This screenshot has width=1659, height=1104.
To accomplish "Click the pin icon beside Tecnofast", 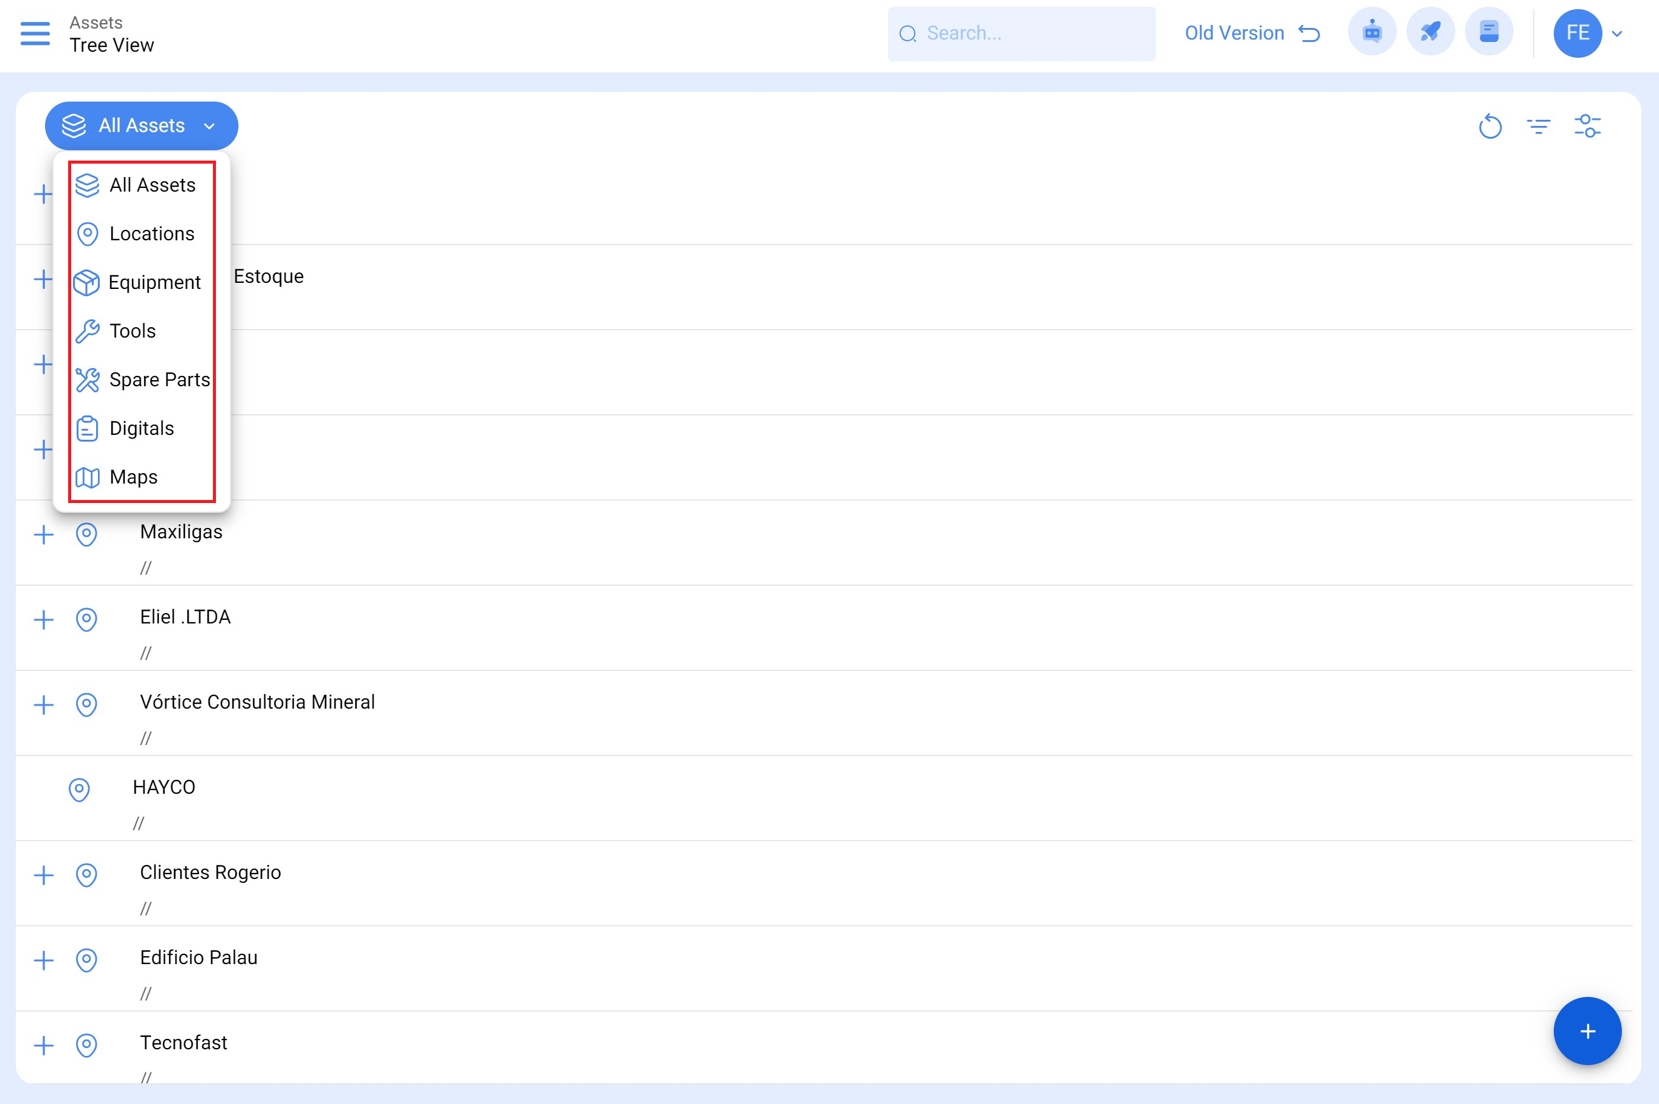I will (x=86, y=1046).
